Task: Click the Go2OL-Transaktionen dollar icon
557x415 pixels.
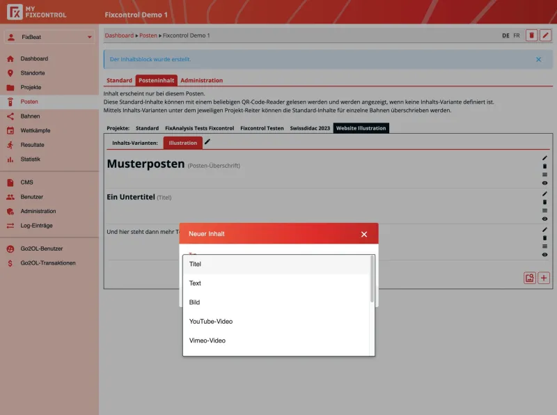Action: tap(10, 263)
